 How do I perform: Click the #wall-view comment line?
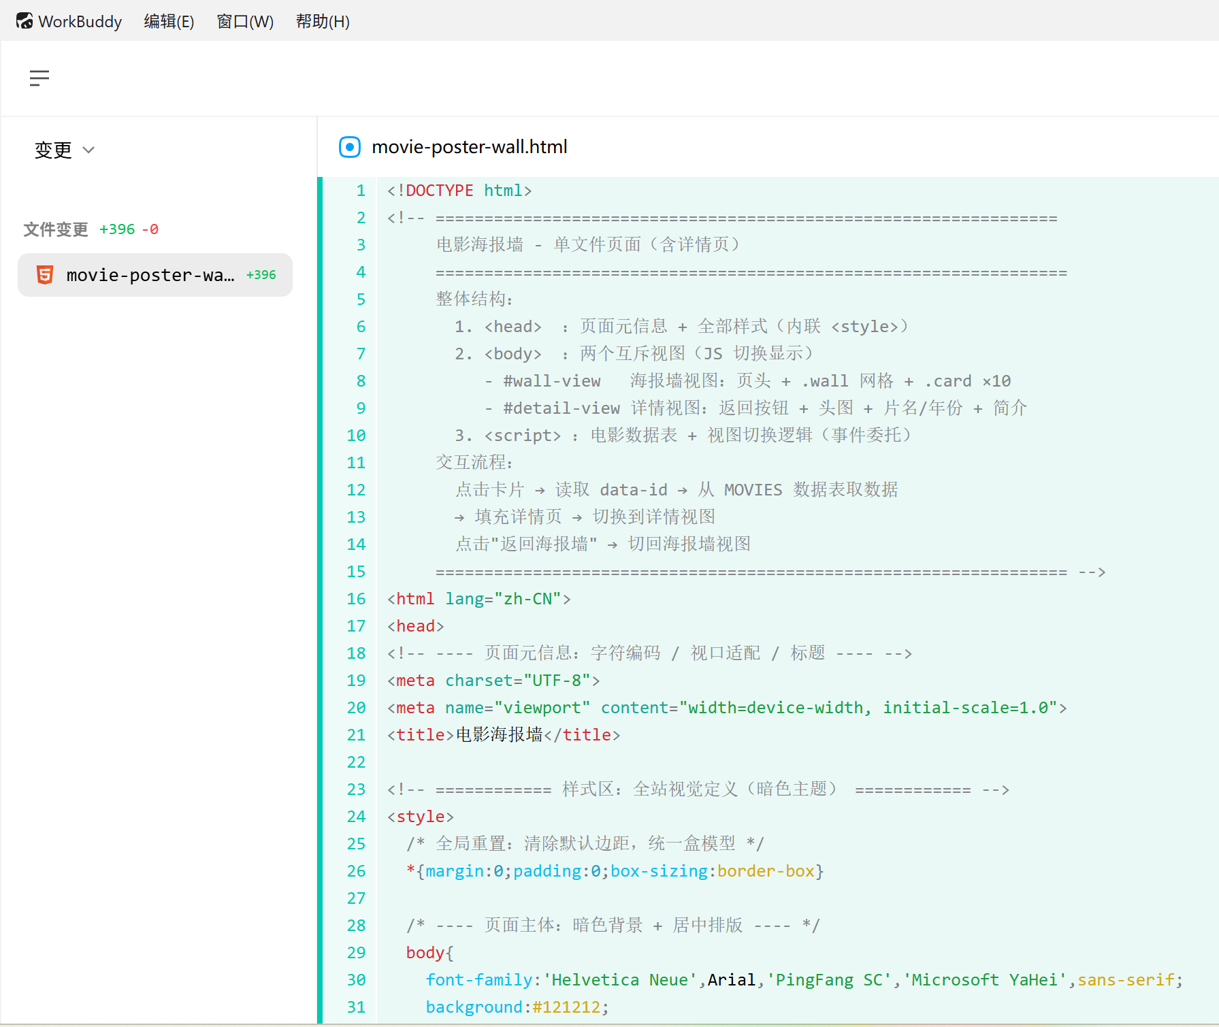click(x=748, y=381)
